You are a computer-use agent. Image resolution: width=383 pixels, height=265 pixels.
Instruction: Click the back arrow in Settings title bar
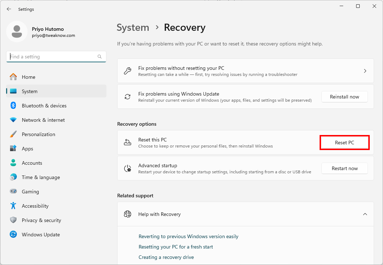click(9, 9)
